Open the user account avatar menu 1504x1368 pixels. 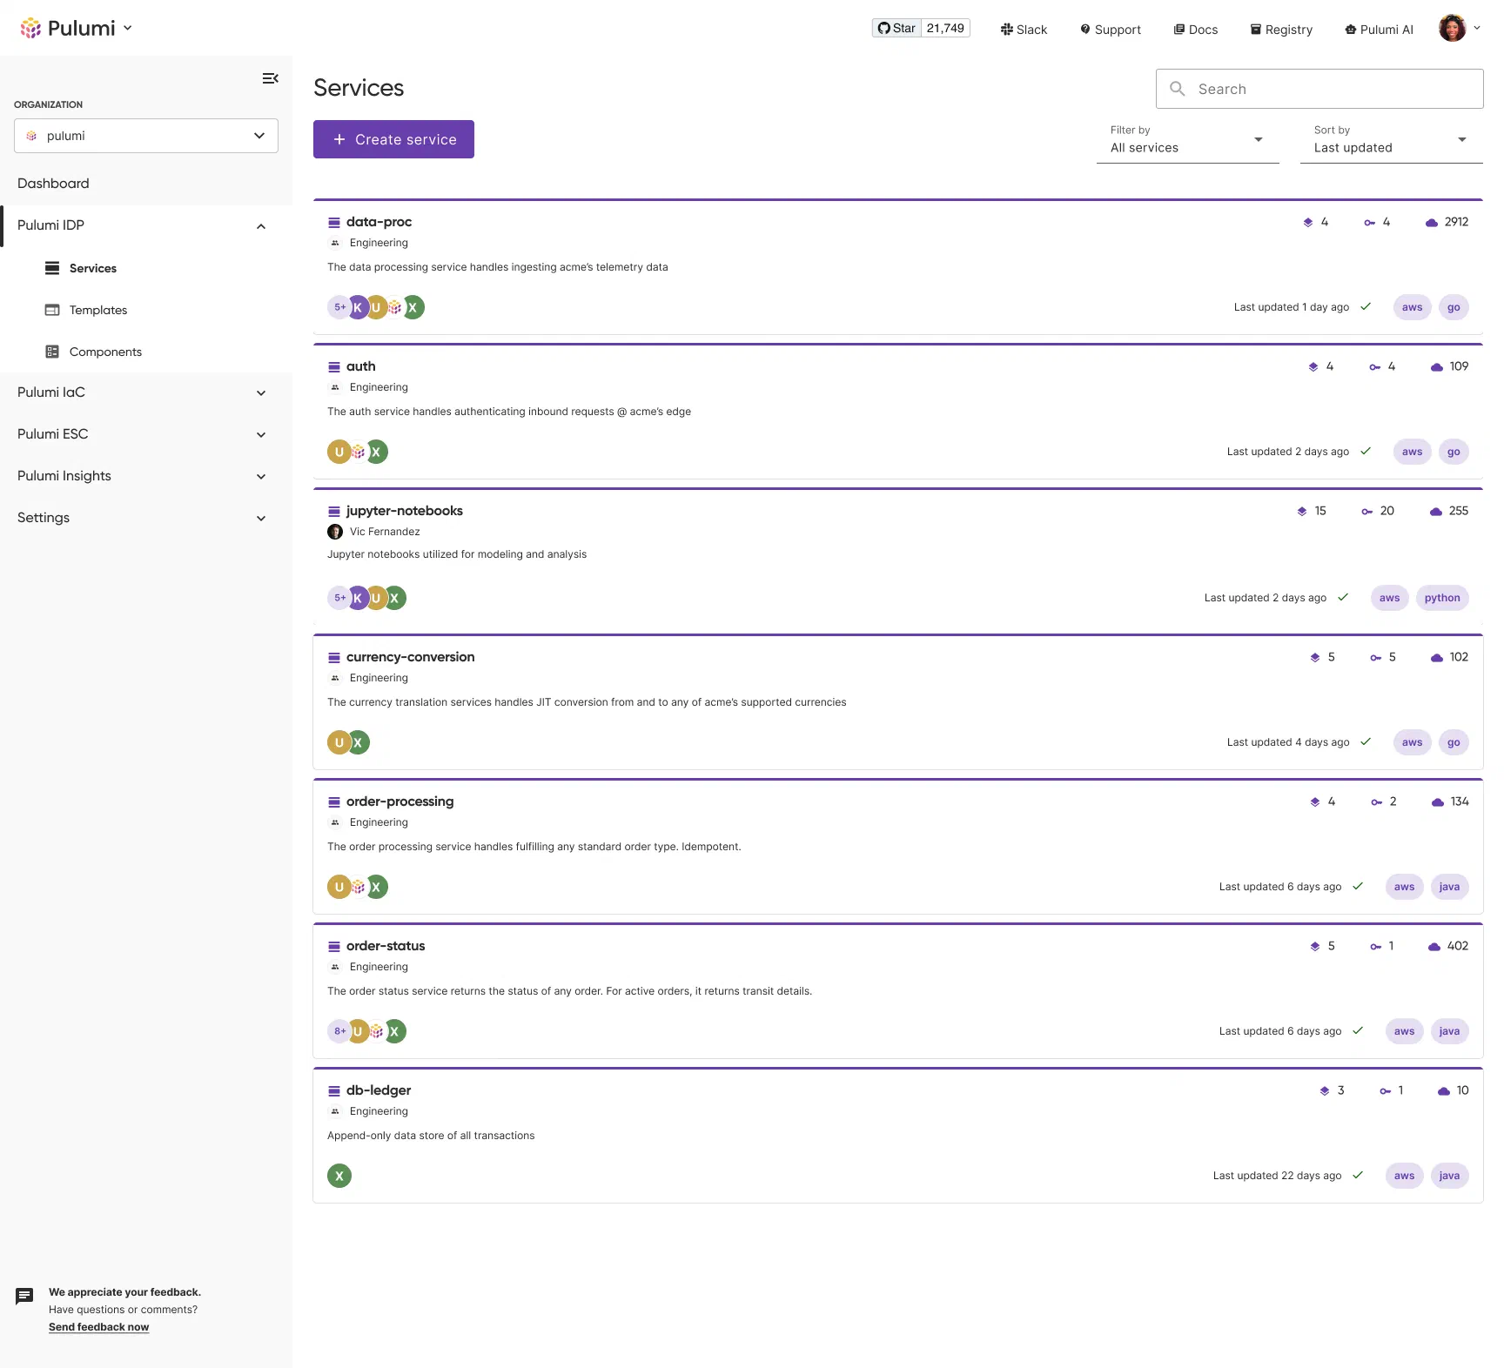click(x=1451, y=27)
